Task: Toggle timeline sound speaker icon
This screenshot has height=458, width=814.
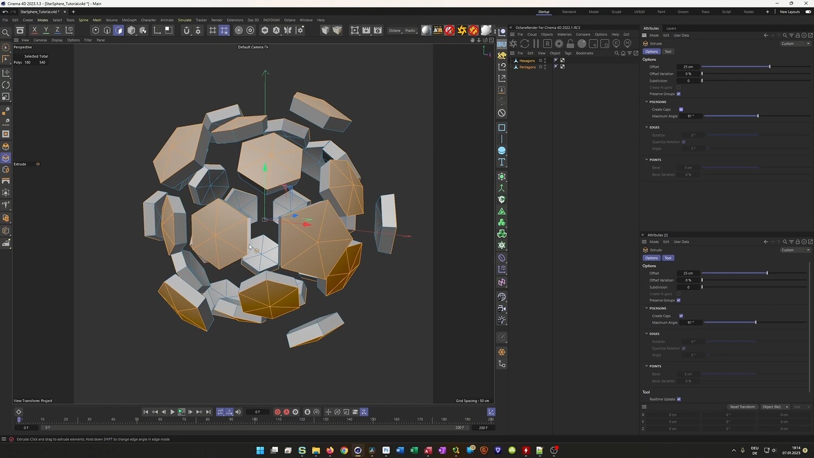Action: (x=238, y=412)
